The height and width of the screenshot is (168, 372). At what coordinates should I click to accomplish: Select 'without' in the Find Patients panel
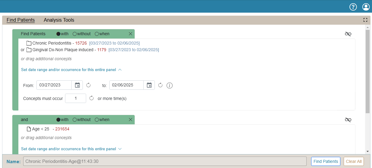tap(75, 34)
